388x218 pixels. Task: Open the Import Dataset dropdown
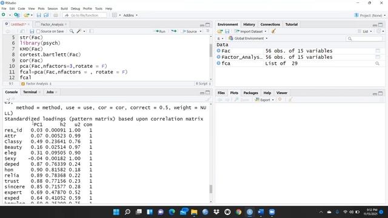pyautogui.click(x=250, y=31)
